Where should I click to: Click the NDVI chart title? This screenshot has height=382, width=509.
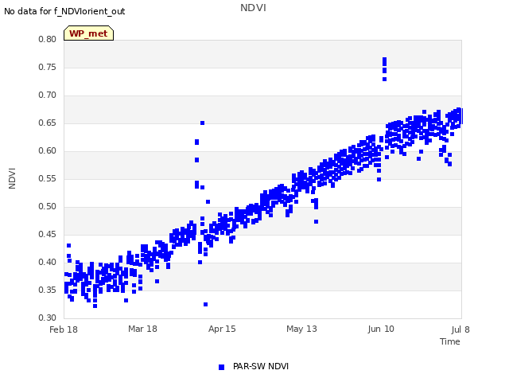pos(253,7)
